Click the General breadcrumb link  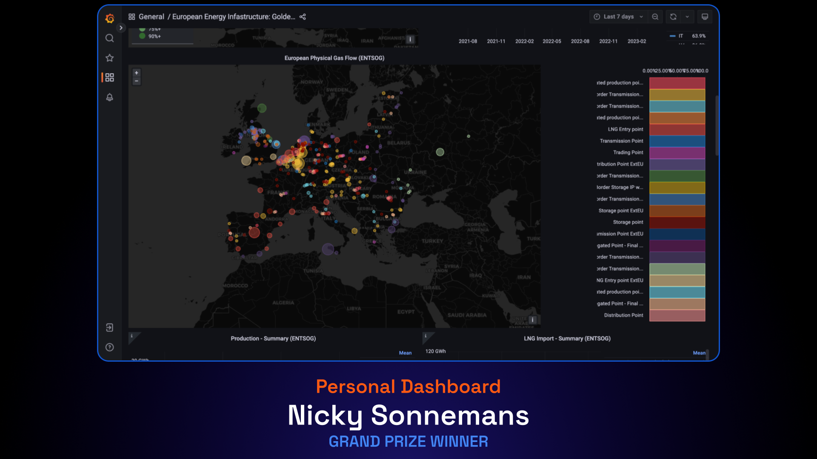pyautogui.click(x=151, y=17)
